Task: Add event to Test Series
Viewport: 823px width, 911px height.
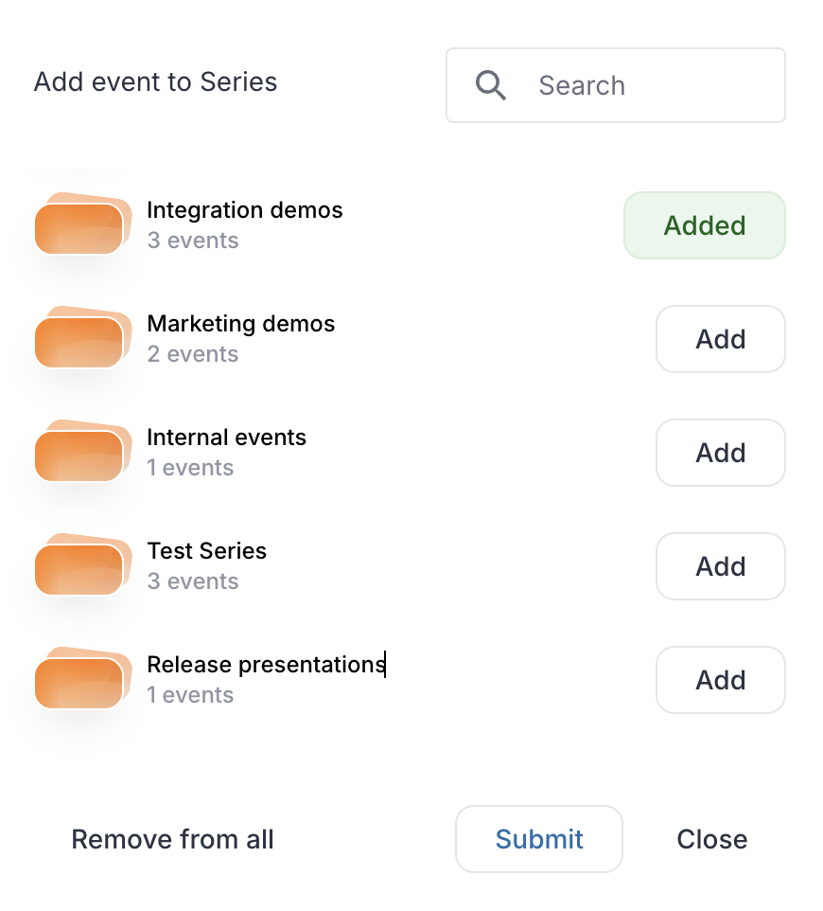Action: [x=721, y=566]
